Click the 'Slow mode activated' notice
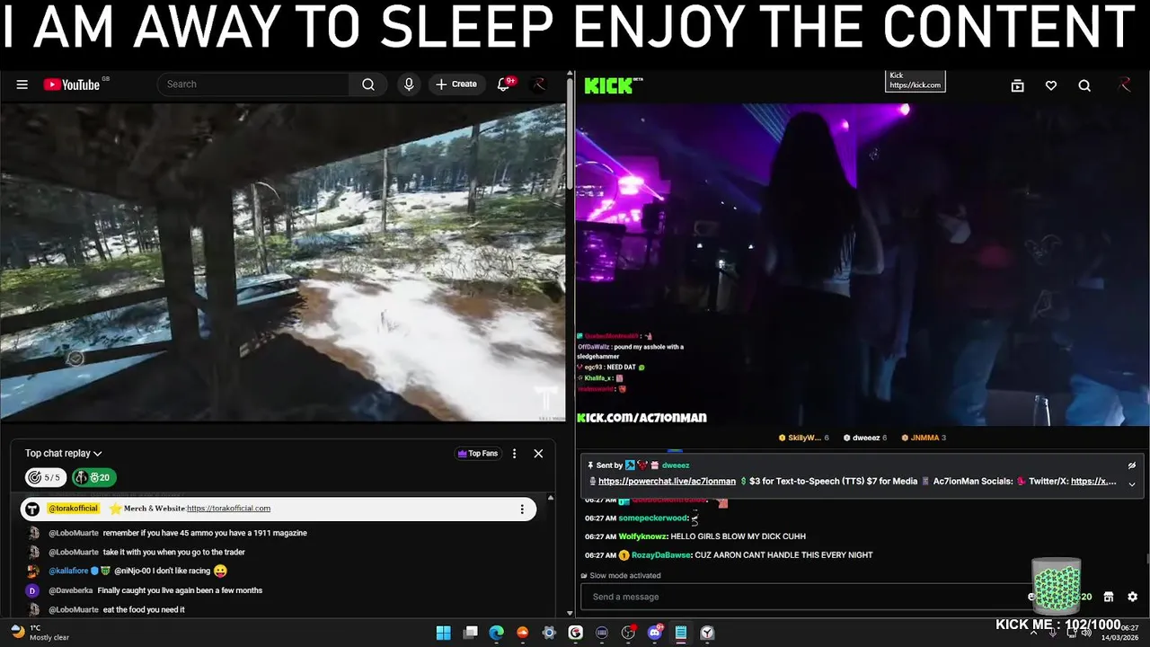The image size is (1150, 647). click(x=621, y=575)
